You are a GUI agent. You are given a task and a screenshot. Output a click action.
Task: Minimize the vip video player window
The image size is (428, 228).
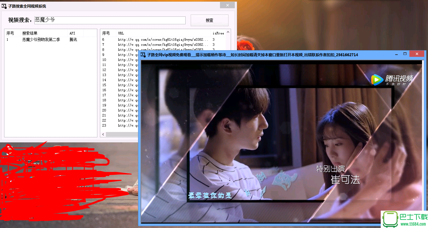tap(396, 54)
